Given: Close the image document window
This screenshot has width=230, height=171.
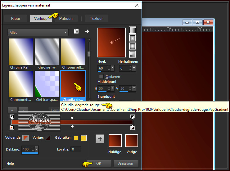Looking at the screenshot, I should (208, 22).
